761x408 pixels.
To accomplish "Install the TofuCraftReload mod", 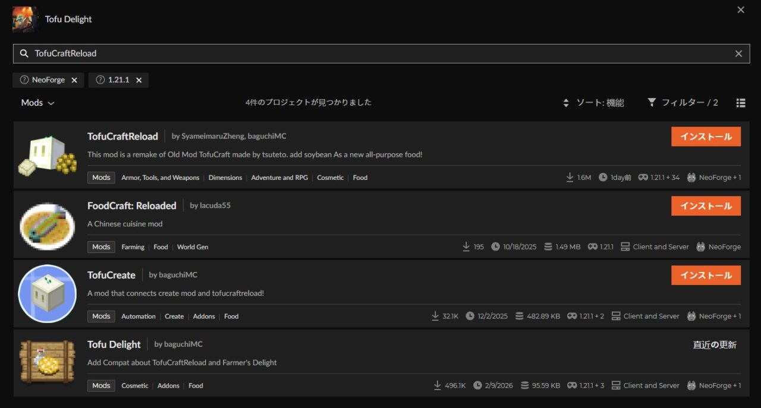I will [706, 137].
